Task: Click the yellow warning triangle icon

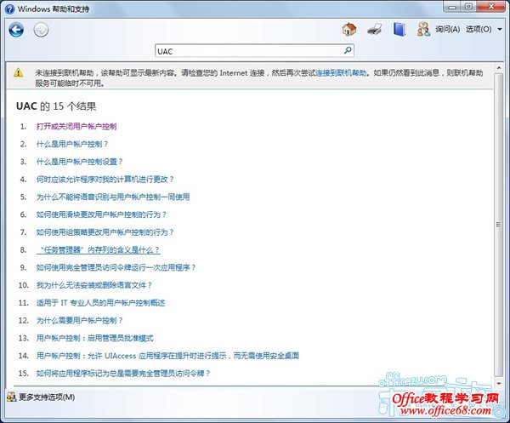Action: tap(19, 72)
